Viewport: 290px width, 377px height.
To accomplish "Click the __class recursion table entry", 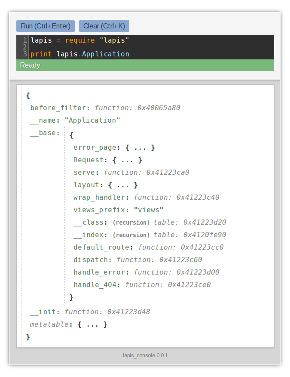I will pos(150,222).
